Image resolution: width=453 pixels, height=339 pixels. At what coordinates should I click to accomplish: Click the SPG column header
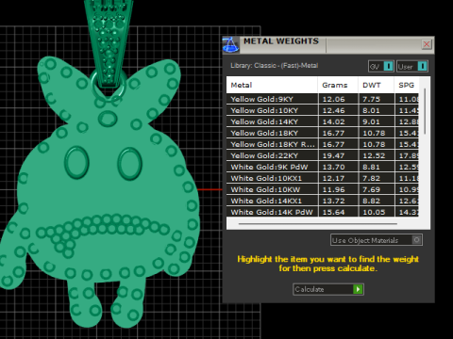(x=407, y=85)
